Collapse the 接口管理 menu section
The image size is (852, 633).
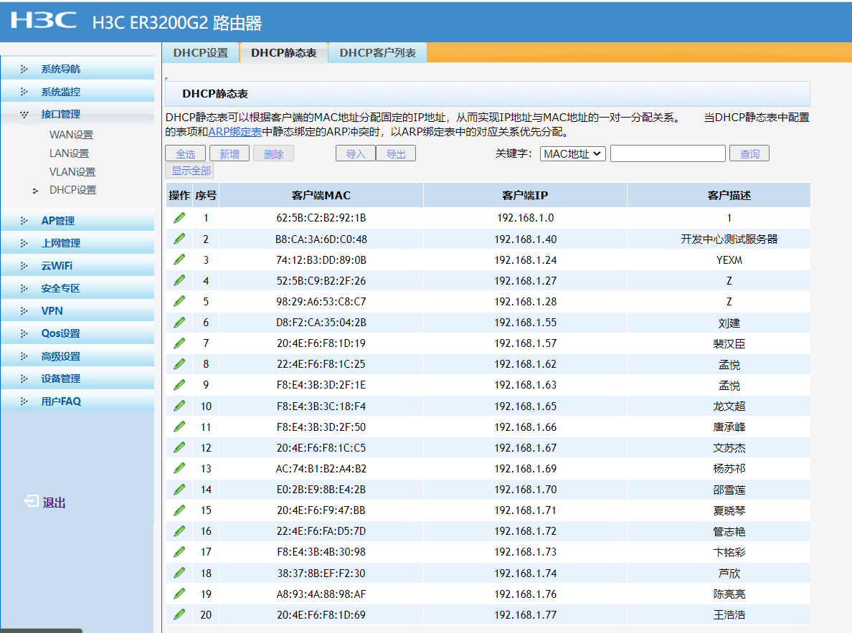(60, 114)
